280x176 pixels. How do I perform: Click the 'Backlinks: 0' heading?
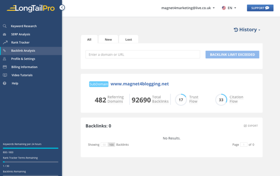98,126
